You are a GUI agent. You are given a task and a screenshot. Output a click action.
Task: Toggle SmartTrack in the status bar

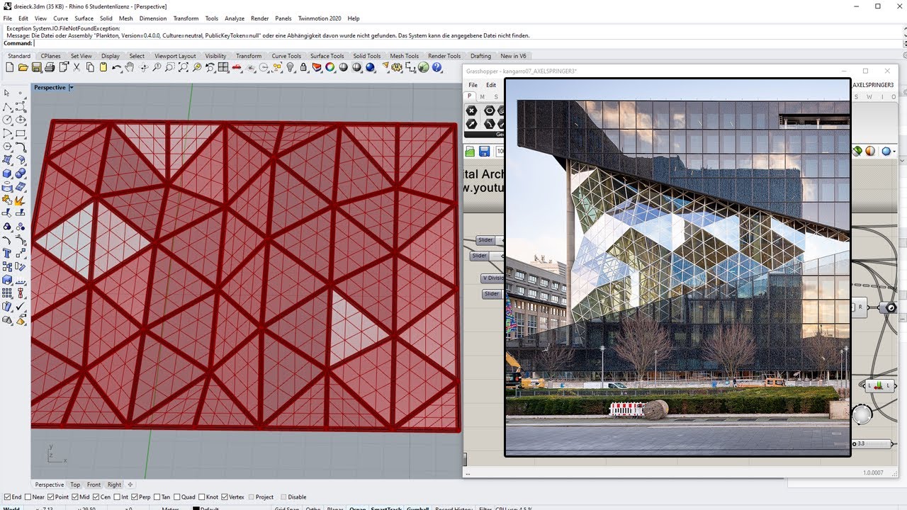pos(387,508)
